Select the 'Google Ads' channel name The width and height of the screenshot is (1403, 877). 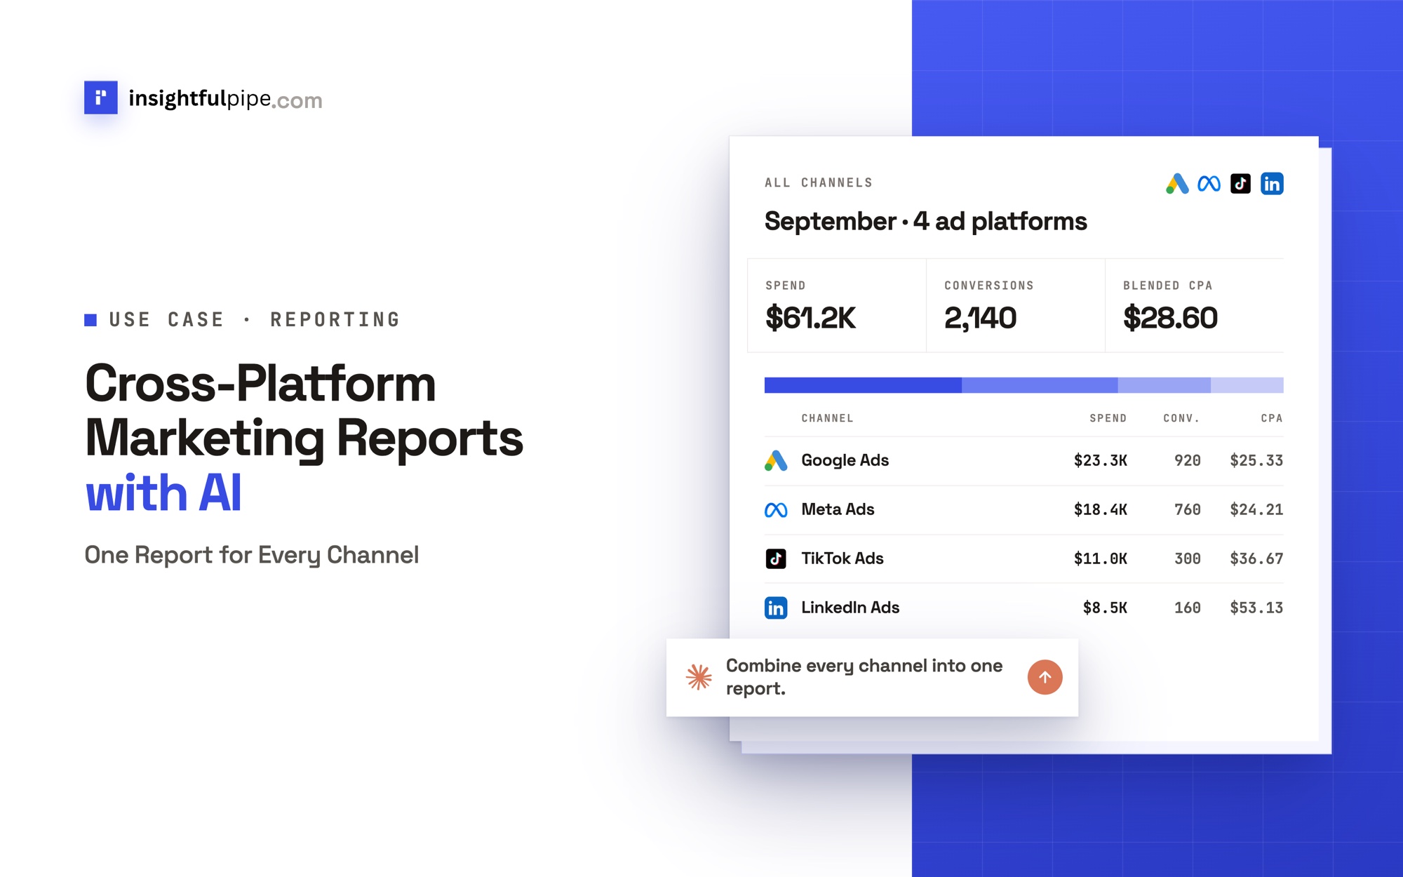845,460
